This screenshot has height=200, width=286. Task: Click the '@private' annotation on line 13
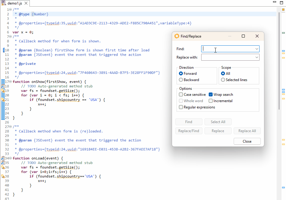coord(27,64)
